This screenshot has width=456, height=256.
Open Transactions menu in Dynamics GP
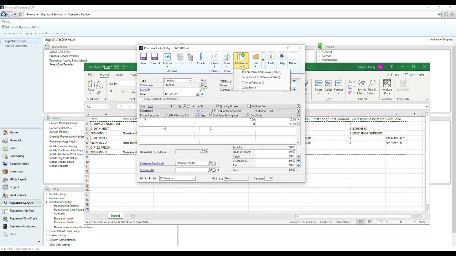11,33
